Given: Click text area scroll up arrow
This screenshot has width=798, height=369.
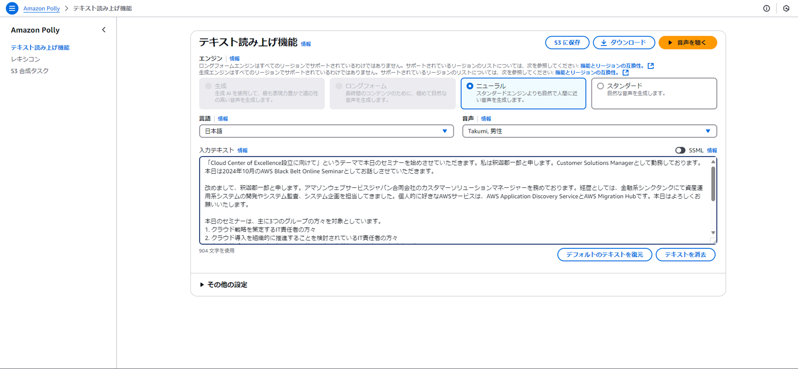Looking at the screenshot, I should tap(713, 162).
